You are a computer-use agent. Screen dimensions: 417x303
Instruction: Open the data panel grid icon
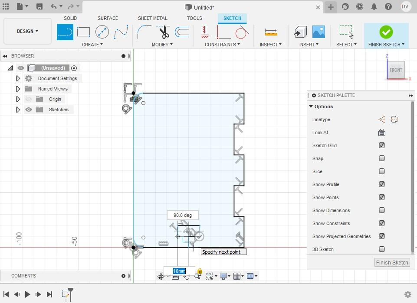pos(6,6)
